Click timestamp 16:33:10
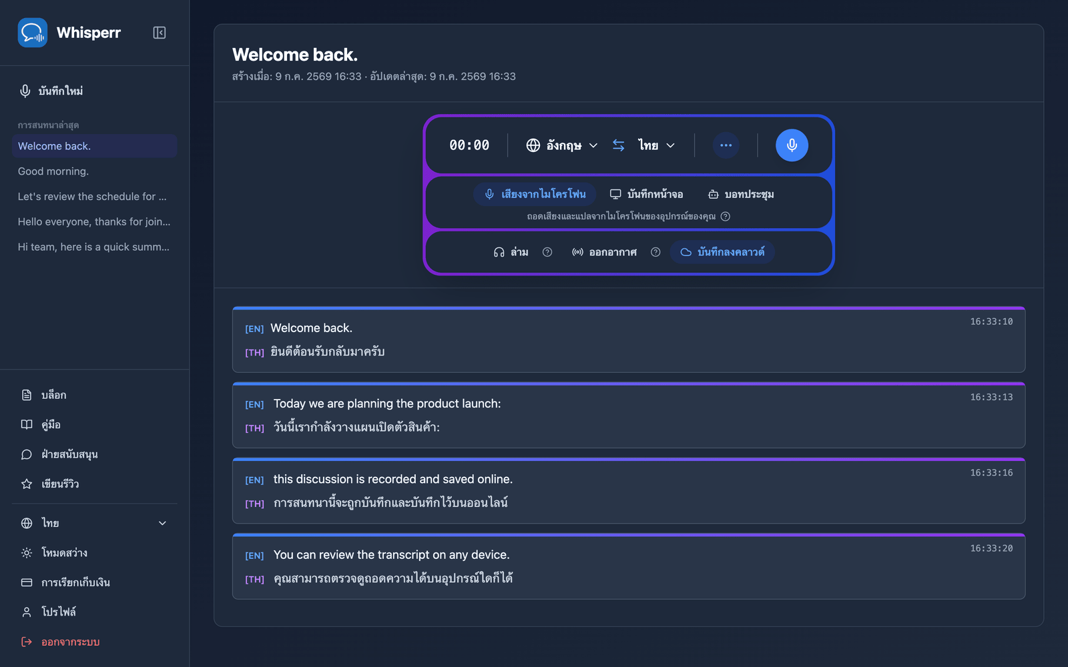The width and height of the screenshot is (1068, 667). [991, 321]
